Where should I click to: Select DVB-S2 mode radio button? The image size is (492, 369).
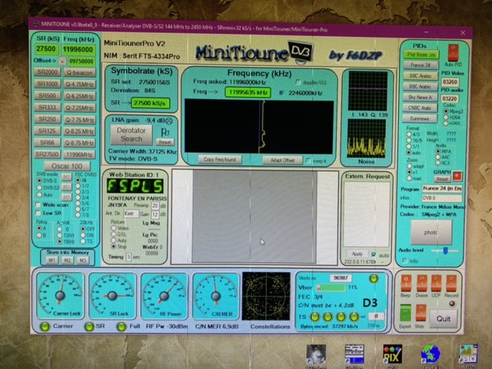(39, 188)
